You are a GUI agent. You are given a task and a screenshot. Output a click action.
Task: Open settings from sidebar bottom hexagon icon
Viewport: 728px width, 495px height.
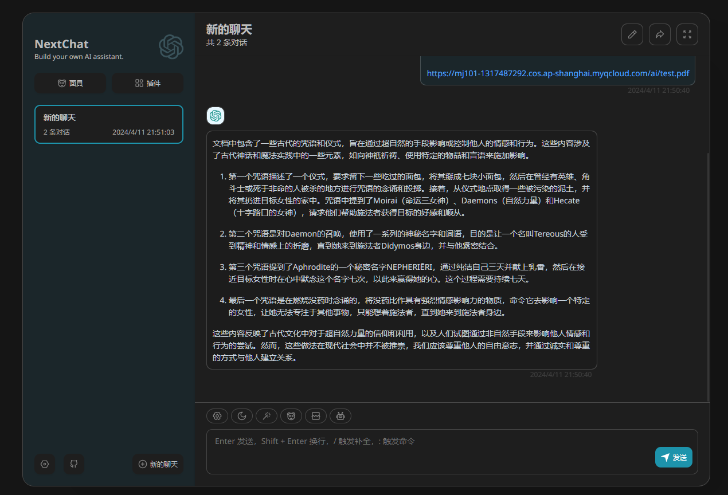(45, 464)
